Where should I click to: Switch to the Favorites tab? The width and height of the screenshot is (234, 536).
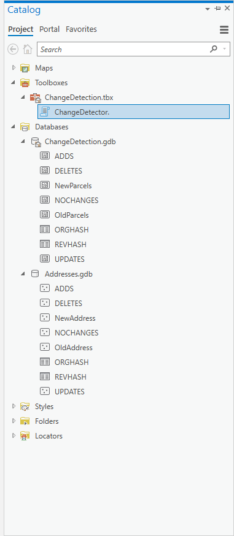coord(82,29)
